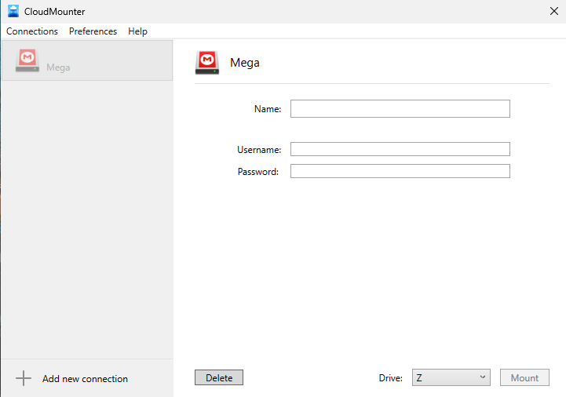Click the CloudMounter app icon in title bar
Screen dimensions: 566x397
coord(13,11)
